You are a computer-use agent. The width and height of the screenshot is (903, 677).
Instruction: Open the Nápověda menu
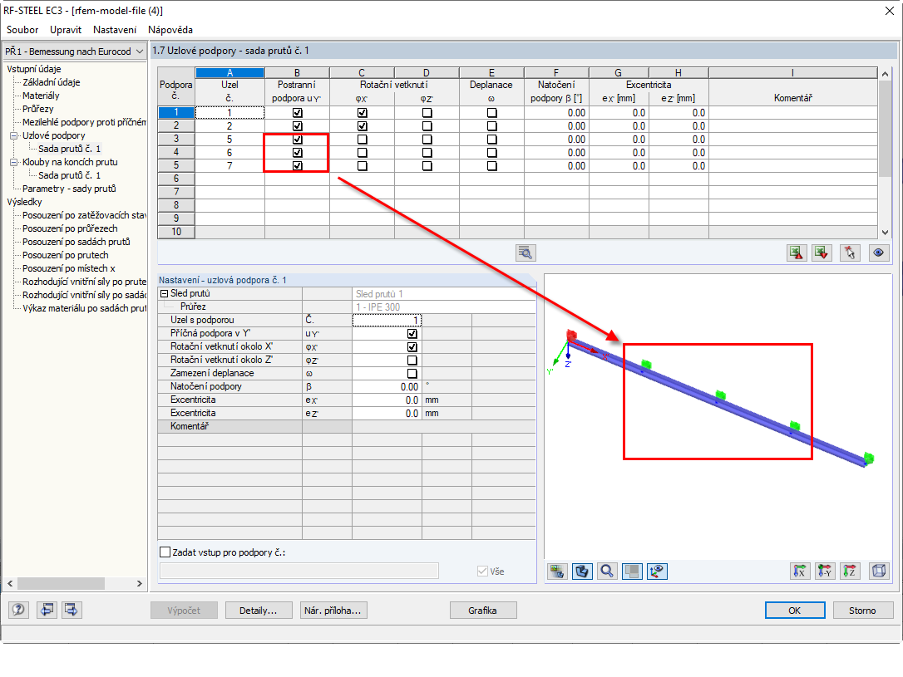click(170, 30)
